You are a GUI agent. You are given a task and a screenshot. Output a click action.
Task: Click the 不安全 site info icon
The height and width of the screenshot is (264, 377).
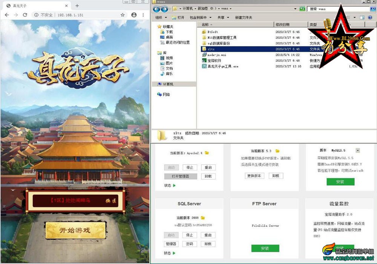point(36,15)
